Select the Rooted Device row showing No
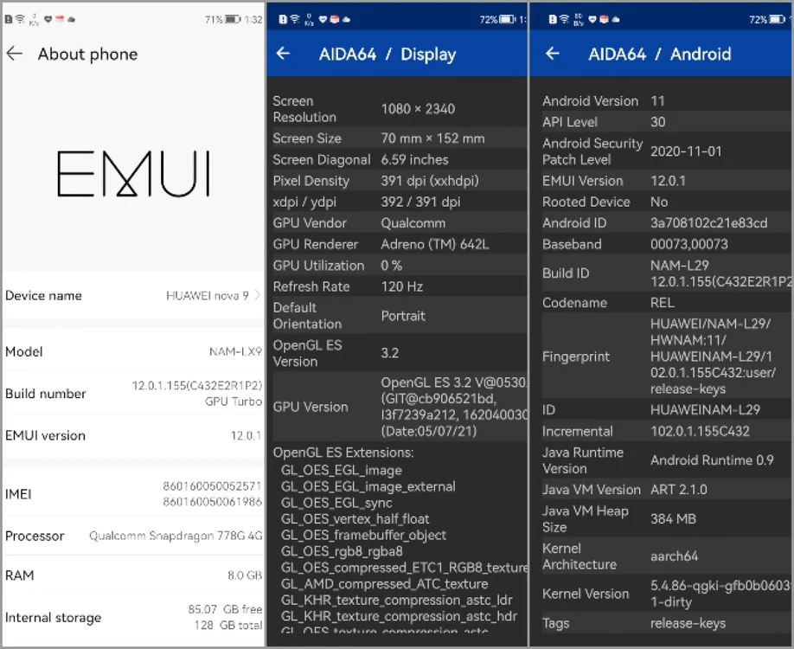794x649 pixels. [x=666, y=202]
